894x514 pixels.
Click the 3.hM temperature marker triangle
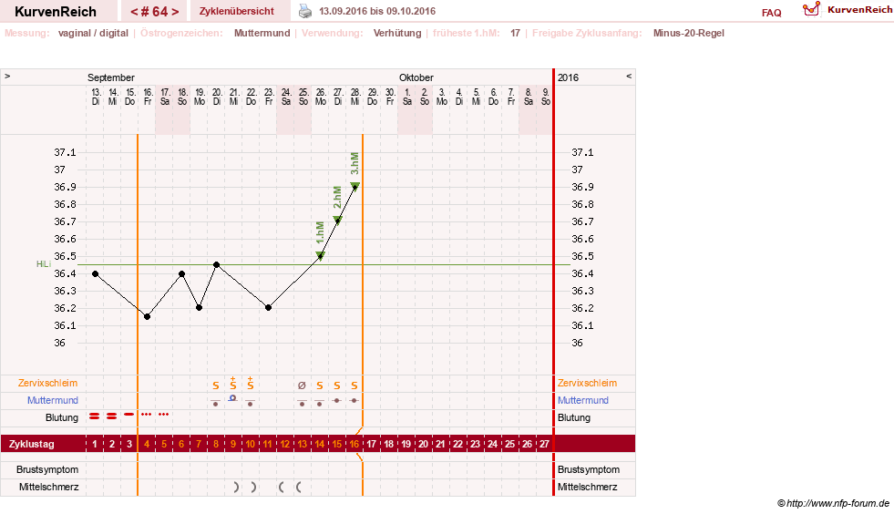(x=355, y=186)
